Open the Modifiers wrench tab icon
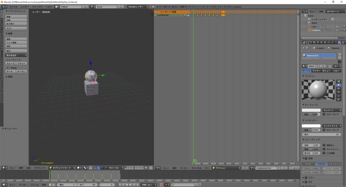Screen dimensions: 346x187 tap(332, 42)
